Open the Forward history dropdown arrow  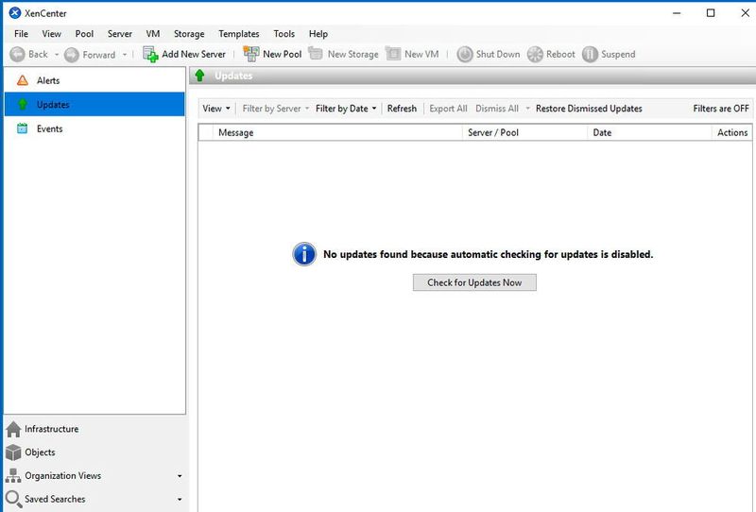pyautogui.click(x=125, y=55)
